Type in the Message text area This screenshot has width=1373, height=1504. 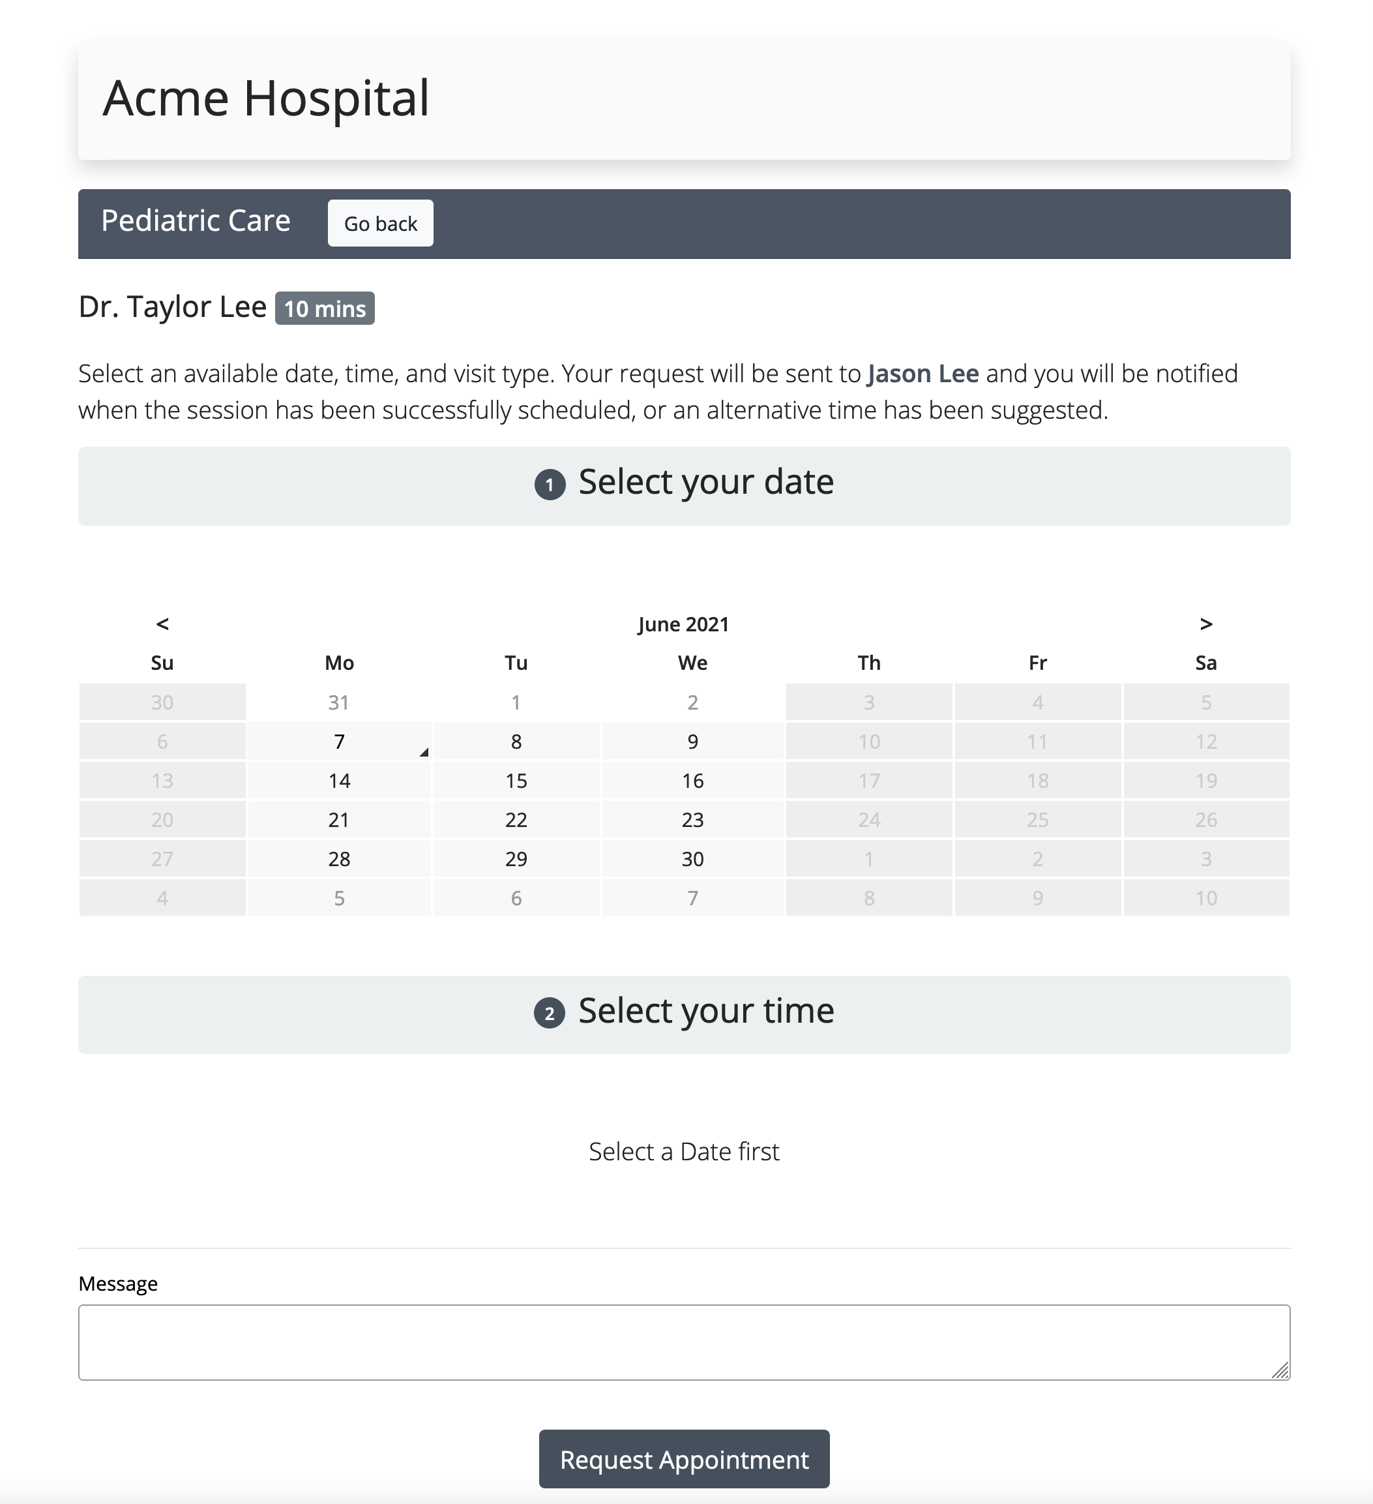(x=684, y=1342)
